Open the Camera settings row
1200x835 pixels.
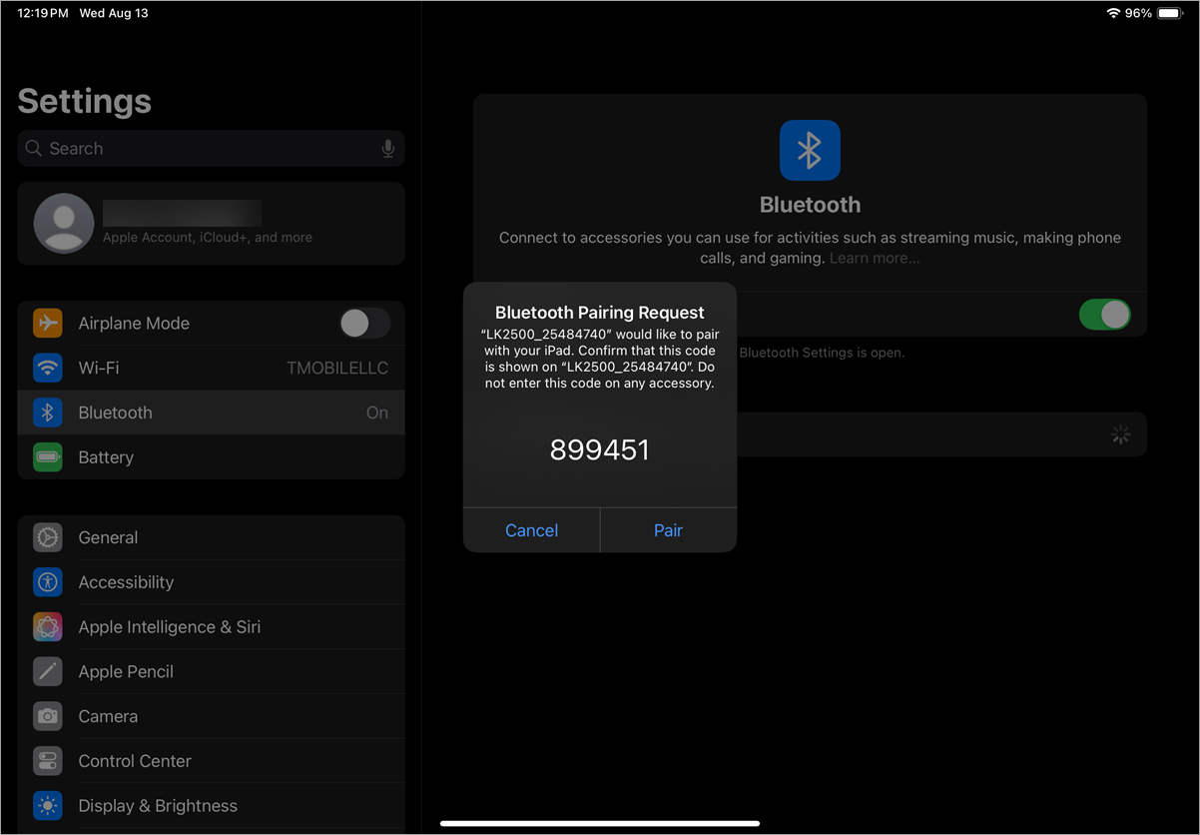tap(211, 716)
